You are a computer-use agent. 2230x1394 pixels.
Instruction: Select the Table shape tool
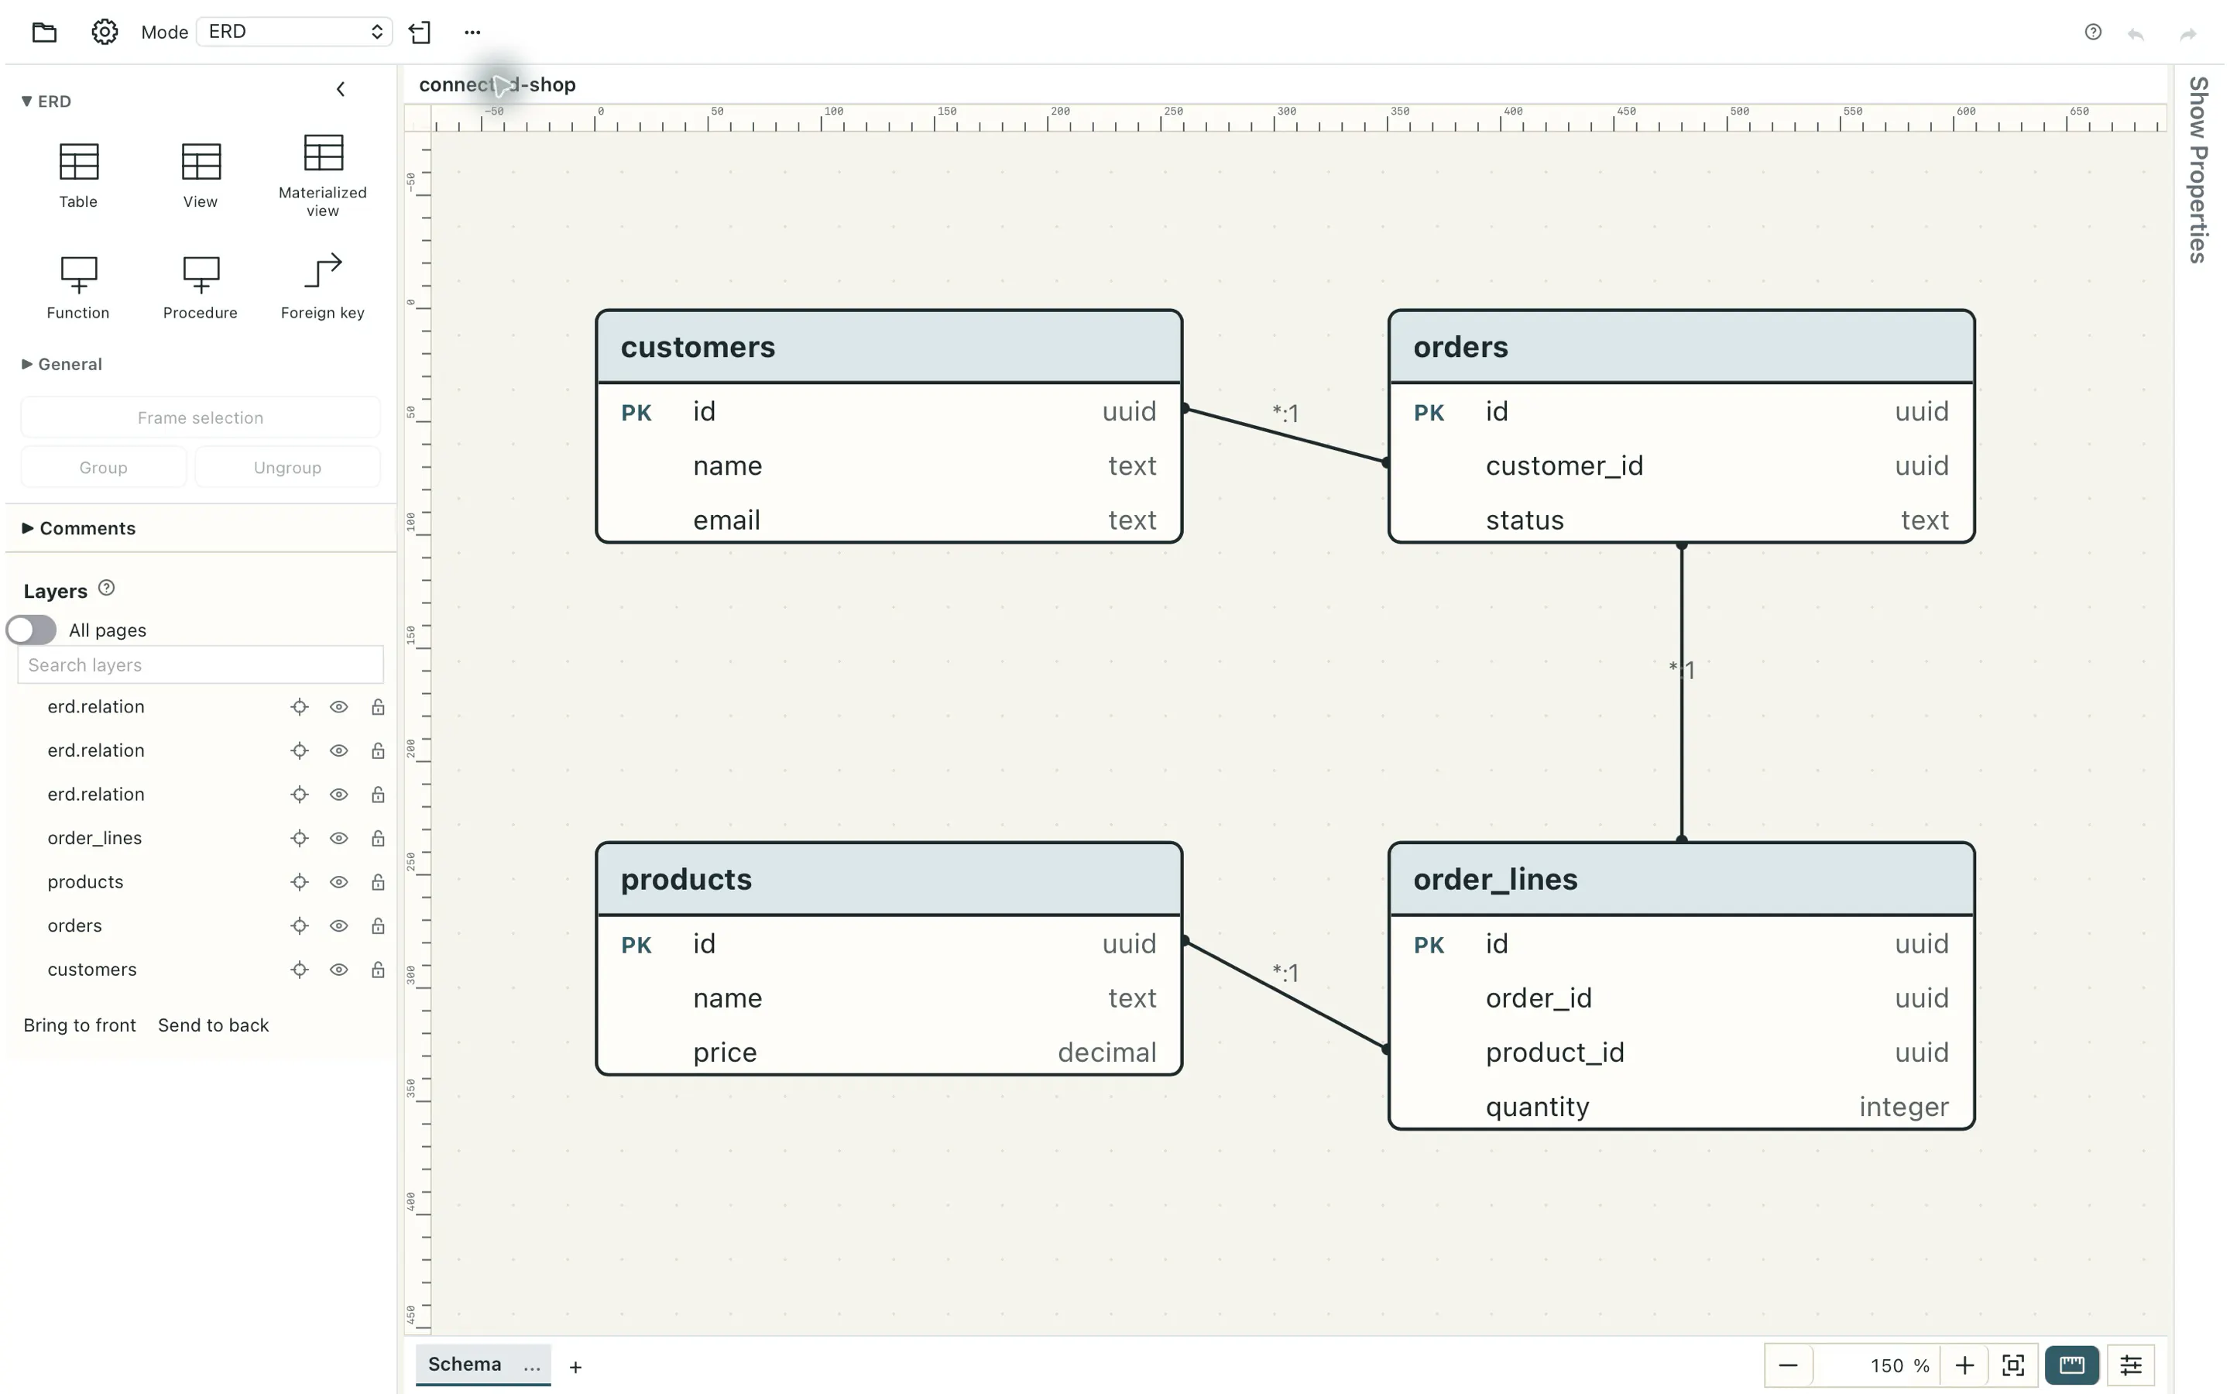78,175
